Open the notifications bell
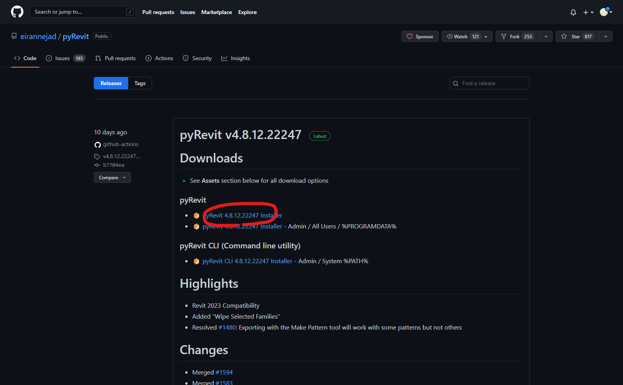 point(573,12)
